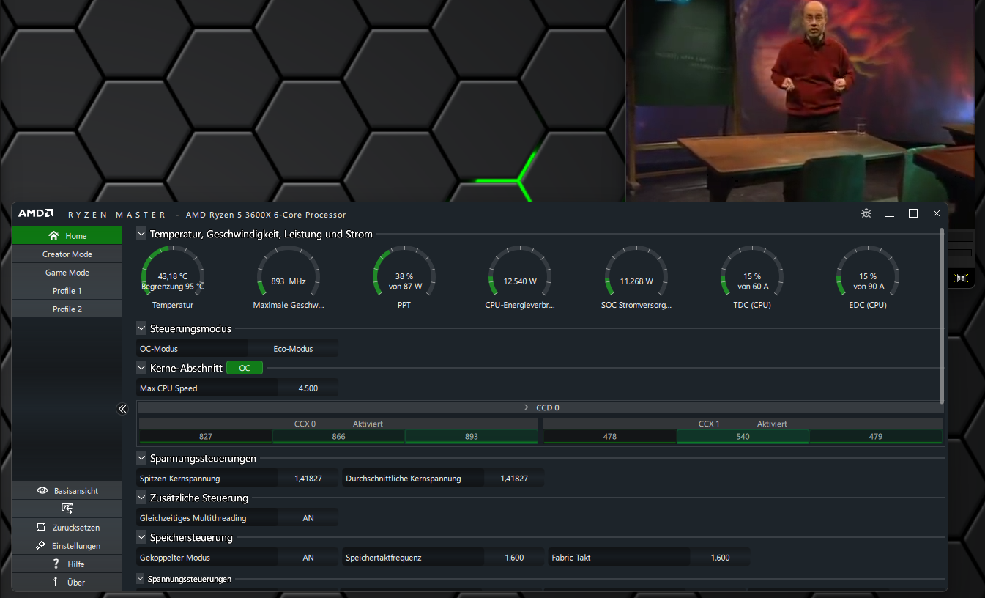Collapse the Steuerungsmodus section

pyautogui.click(x=141, y=328)
